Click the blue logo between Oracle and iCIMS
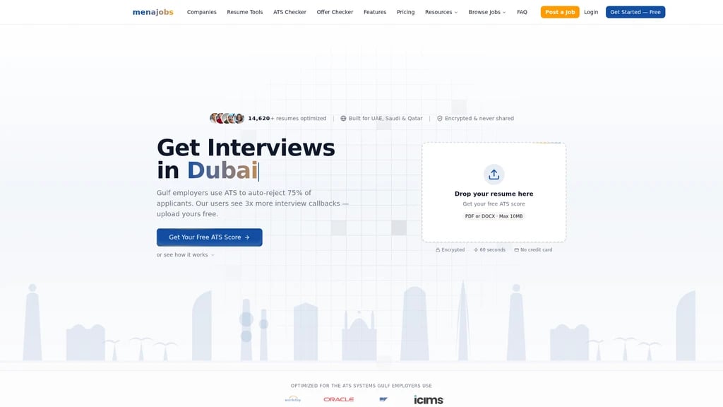The height and width of the screenshot is (407, 723). pos(383,399)
